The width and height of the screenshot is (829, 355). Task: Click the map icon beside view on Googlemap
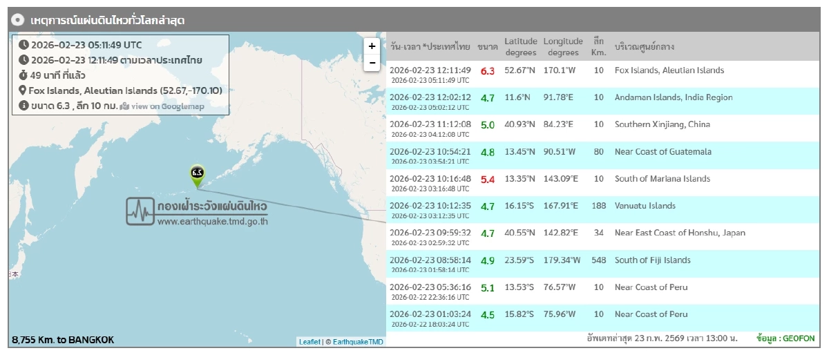pyautogui.click(x=124, y=106)
